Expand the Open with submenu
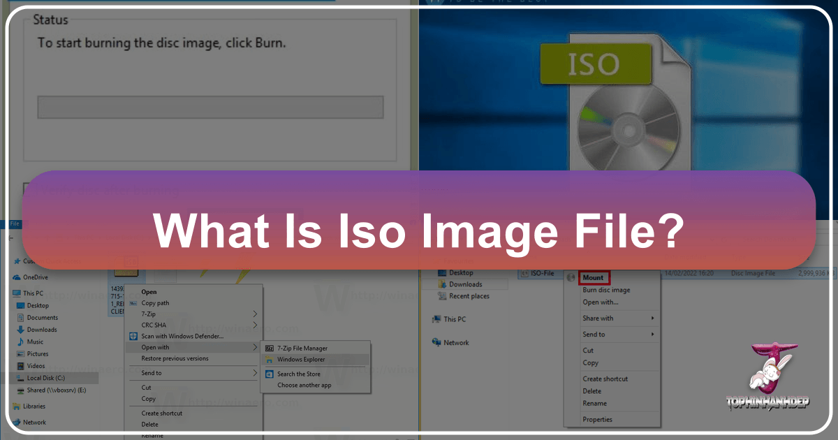838x440 pixels. pos(155,347)
